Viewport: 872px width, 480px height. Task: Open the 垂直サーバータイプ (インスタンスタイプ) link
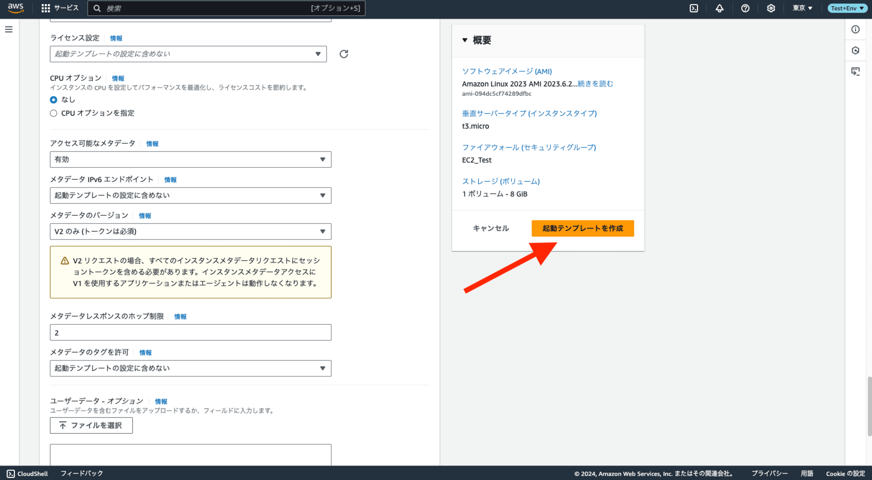point(529,113)
